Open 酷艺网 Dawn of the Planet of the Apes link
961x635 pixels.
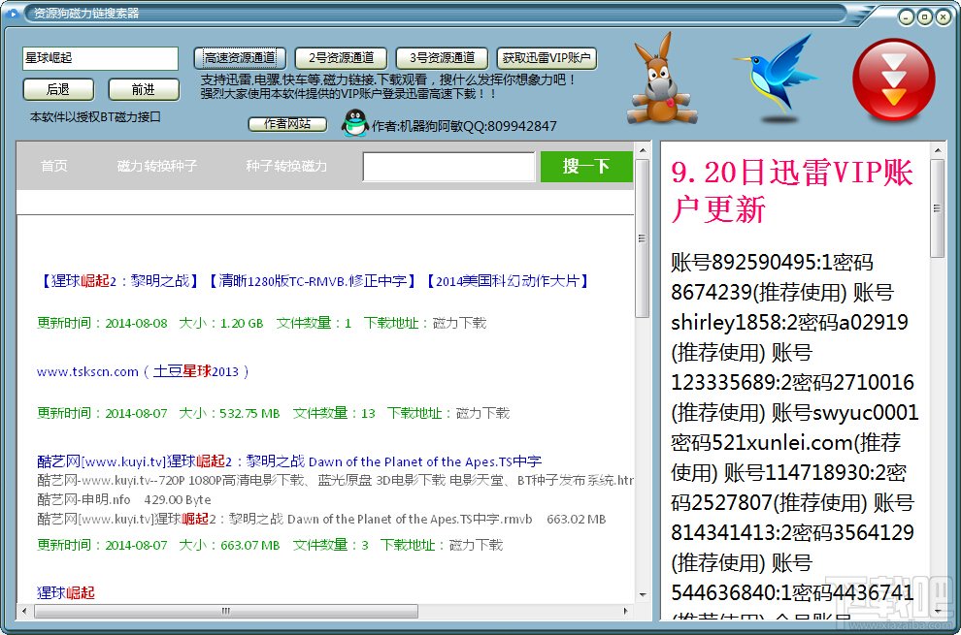pyautogui.click(x=289, y=461)
